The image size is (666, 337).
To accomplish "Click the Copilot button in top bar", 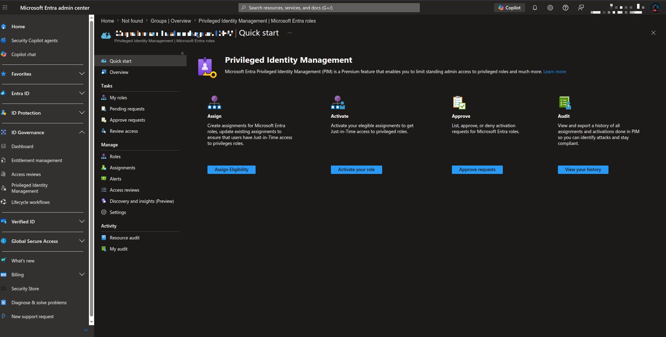I will point(509,8).
